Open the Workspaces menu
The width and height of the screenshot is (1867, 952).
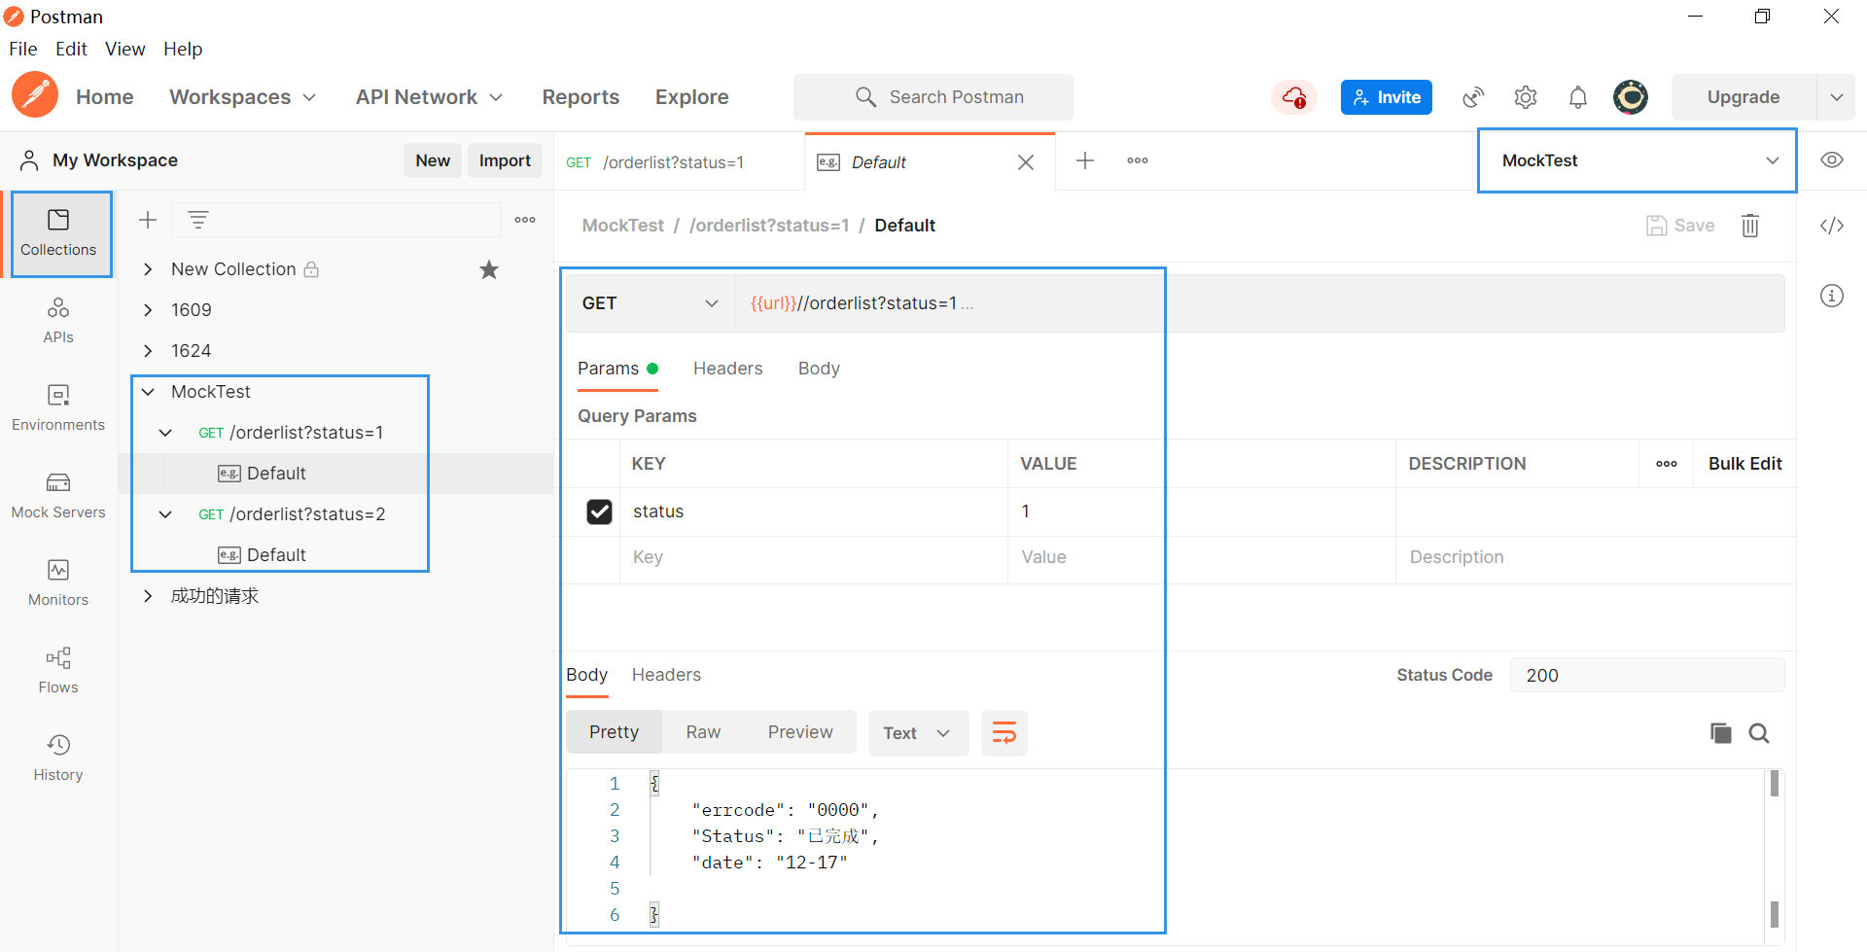pyautogui.click(x=243, y=97)
